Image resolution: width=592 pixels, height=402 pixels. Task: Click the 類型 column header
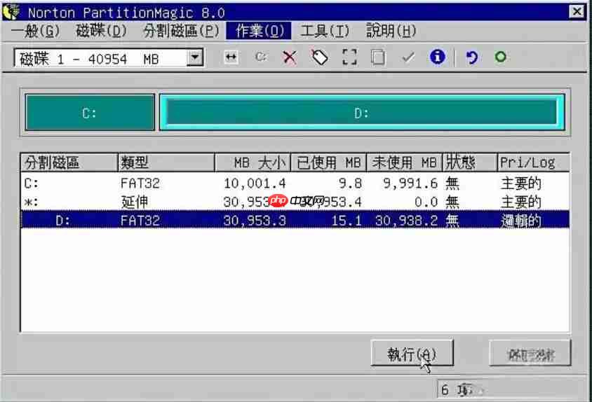point(166,162)
